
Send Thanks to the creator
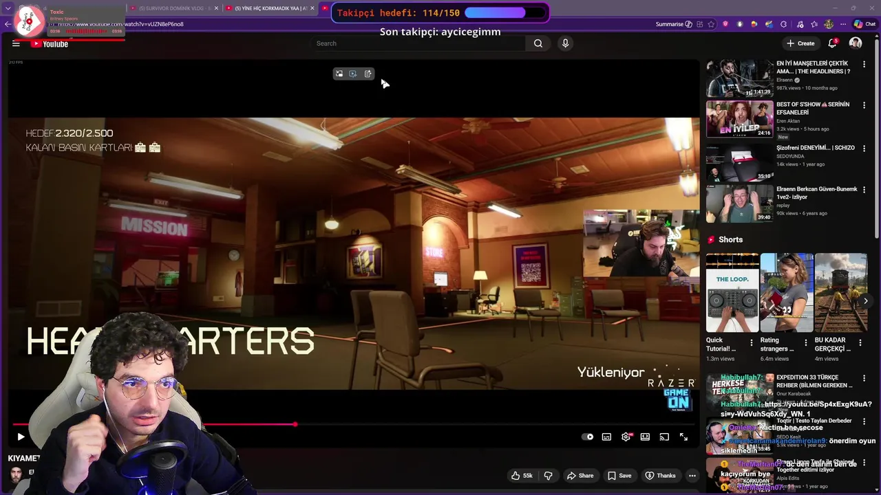660,476
